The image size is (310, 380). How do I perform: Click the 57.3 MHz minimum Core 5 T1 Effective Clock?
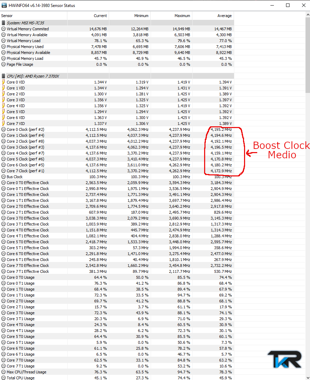click(140, 248)
